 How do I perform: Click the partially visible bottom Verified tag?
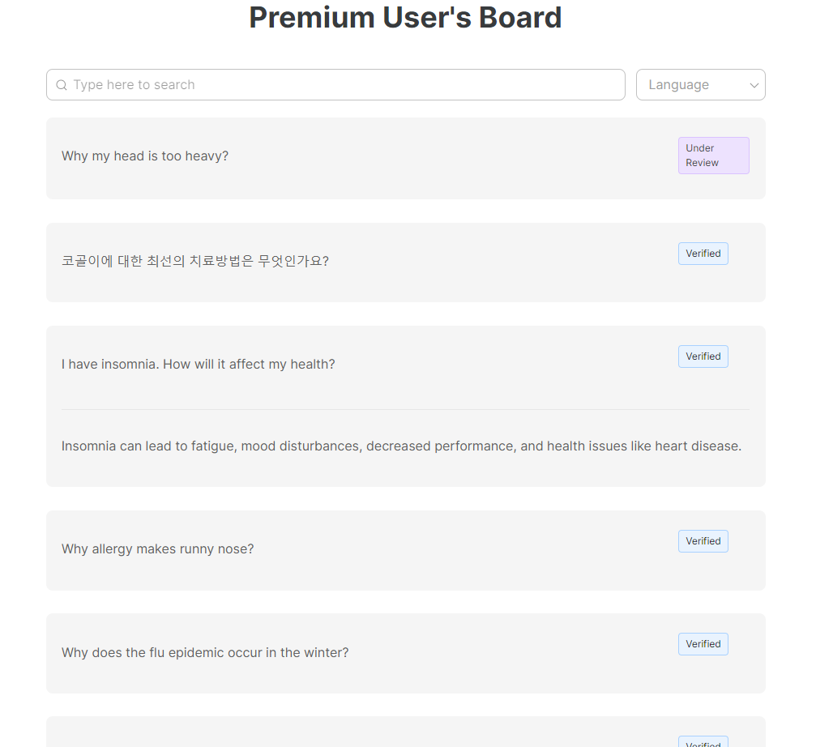point(703,742)
